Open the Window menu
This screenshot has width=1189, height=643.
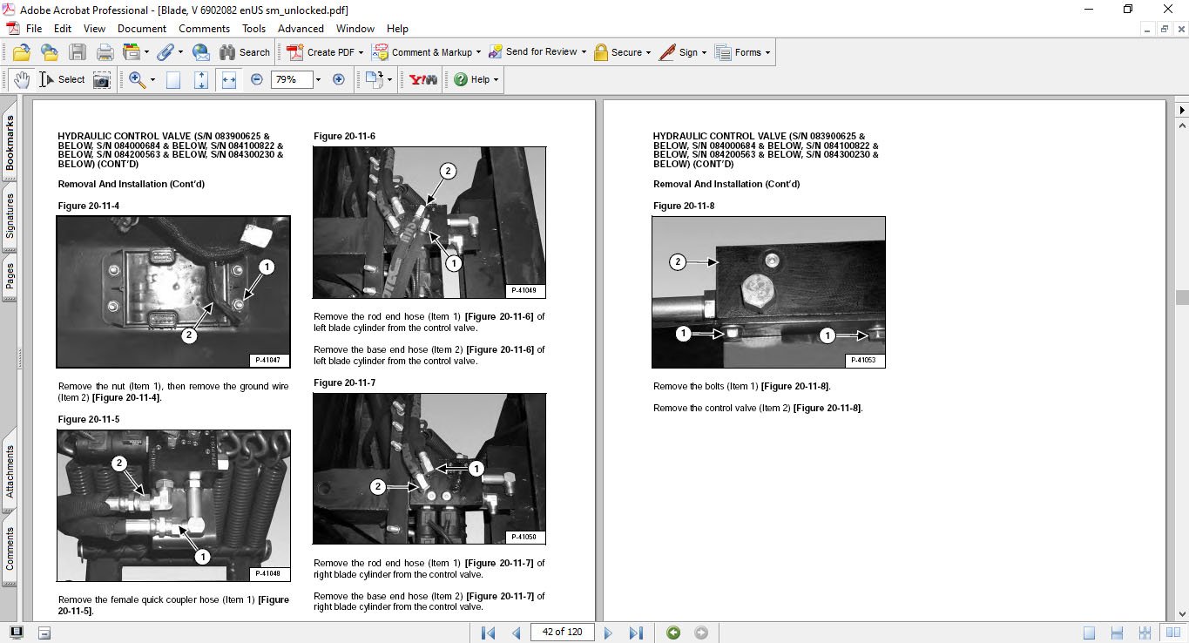[x=355, y=29]
